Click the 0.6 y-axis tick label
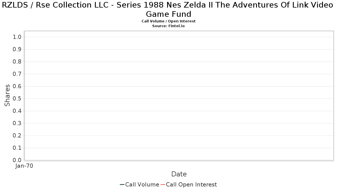Viewport: 337px width, 189px height. 17,87
